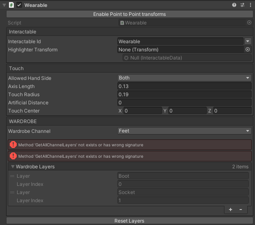
Task: Click the drag handle of Boot layer
Action: 12,176
